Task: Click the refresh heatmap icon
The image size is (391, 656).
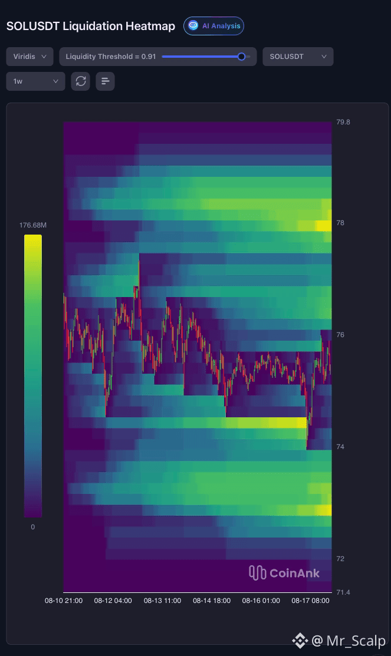Action: coord(80,81)
